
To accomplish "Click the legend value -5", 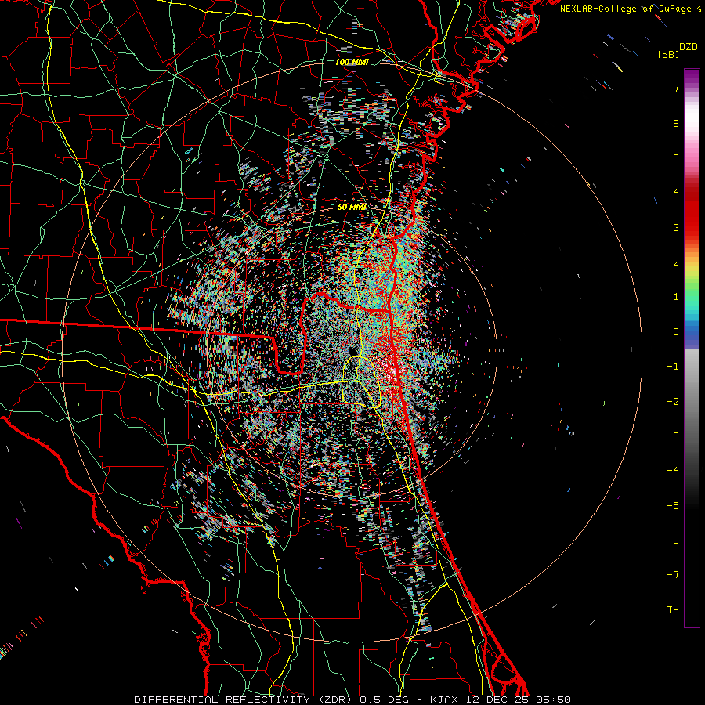I will coord(673,506).
